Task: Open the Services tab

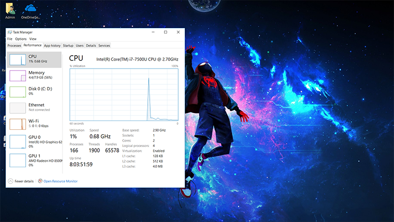Action: 104,45
